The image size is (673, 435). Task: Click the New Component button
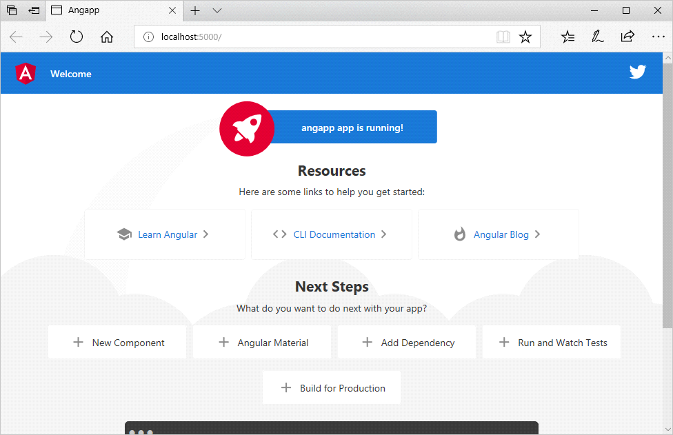tap(117, 342)
